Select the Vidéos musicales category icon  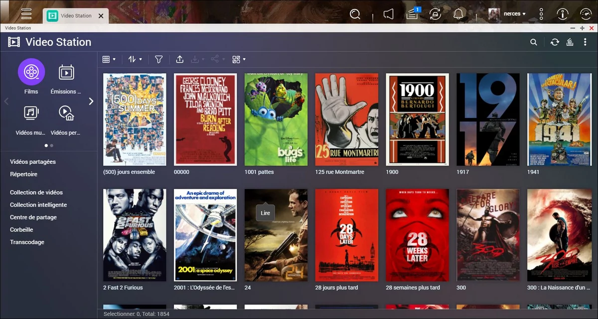click(31, 113)
